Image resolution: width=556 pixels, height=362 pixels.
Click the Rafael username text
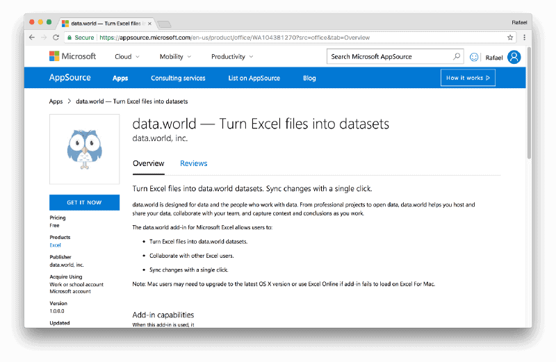[494, 58]
